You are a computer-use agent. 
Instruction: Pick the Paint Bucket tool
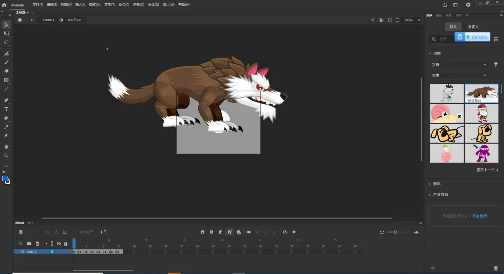[7, 118]
